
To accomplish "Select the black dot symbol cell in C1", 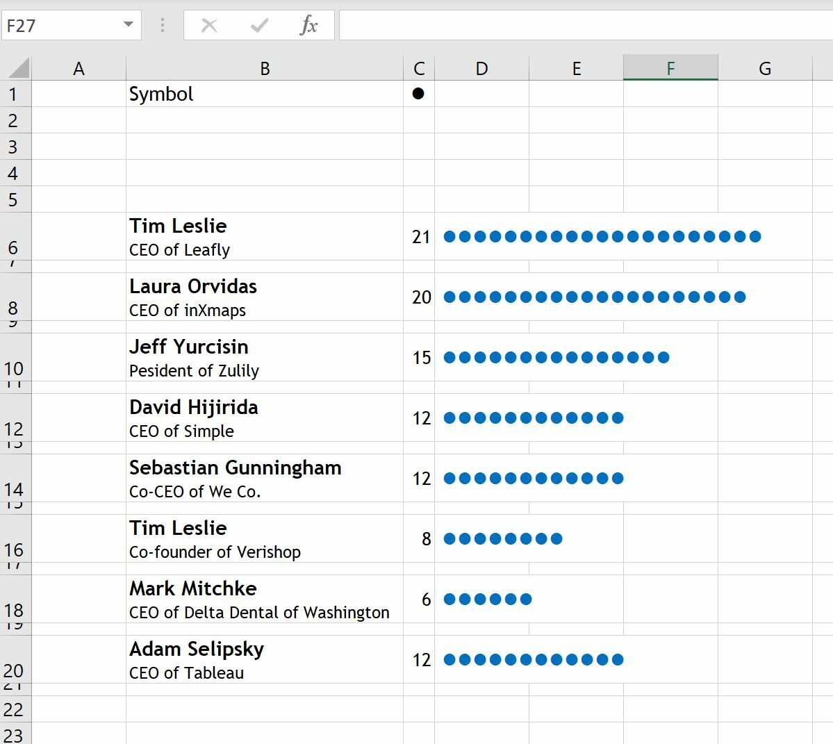I will coord(419,94).
